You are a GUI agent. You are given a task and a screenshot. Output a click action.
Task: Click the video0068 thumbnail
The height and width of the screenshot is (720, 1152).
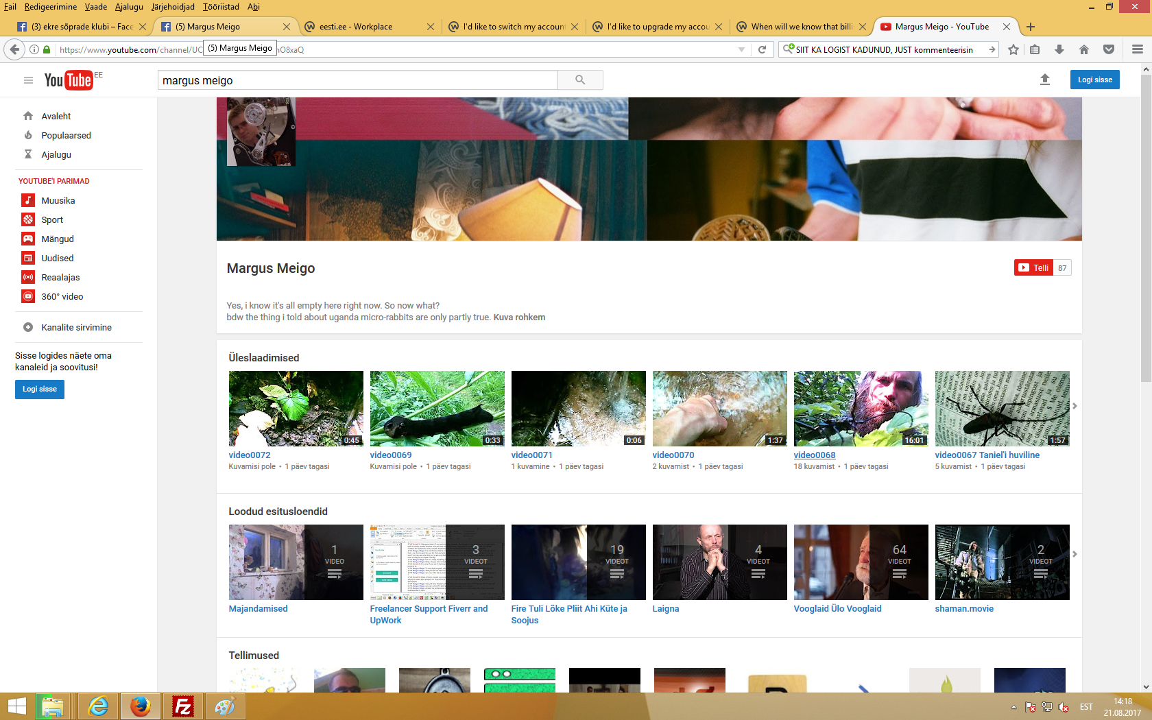(861, 409)
